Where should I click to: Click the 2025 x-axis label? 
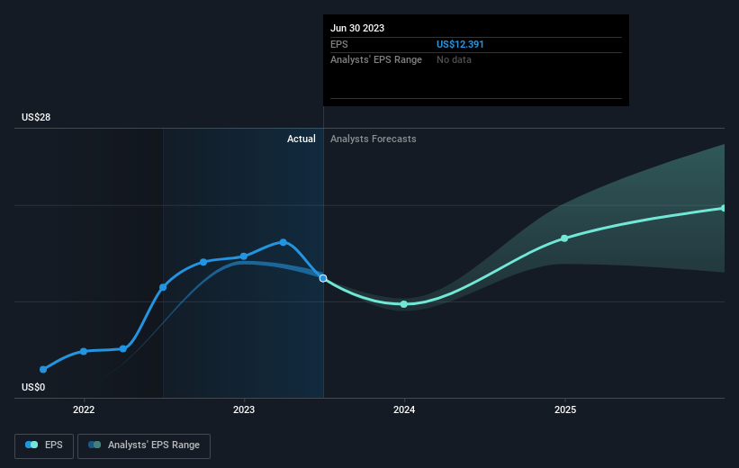pyautogui.click(x=565, y=410)
